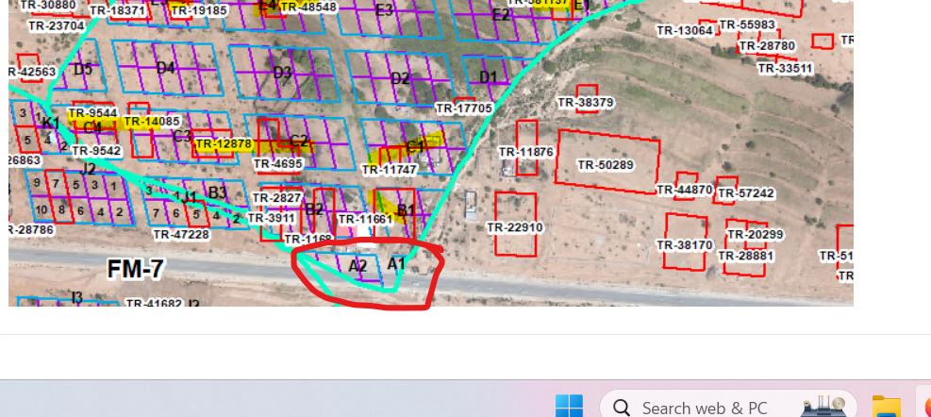Click parcel label TR-47228
The image size is (931, 417).
coord(181,235)
